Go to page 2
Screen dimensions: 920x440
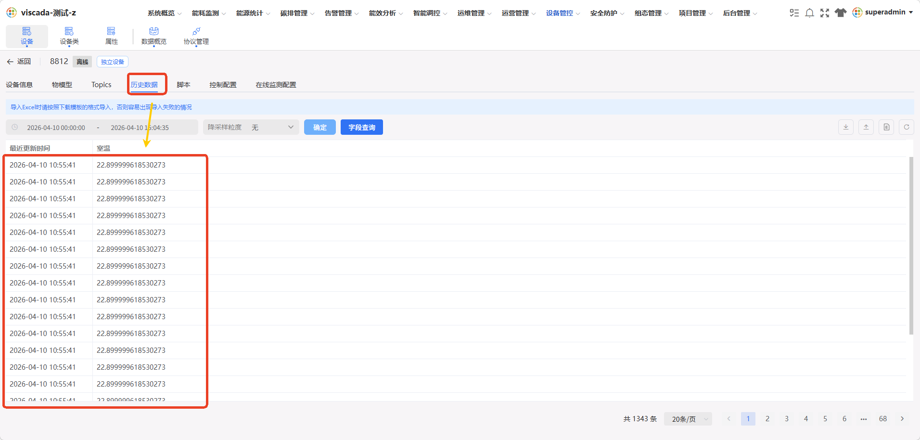pyautogui.click(x=767, y=419)
